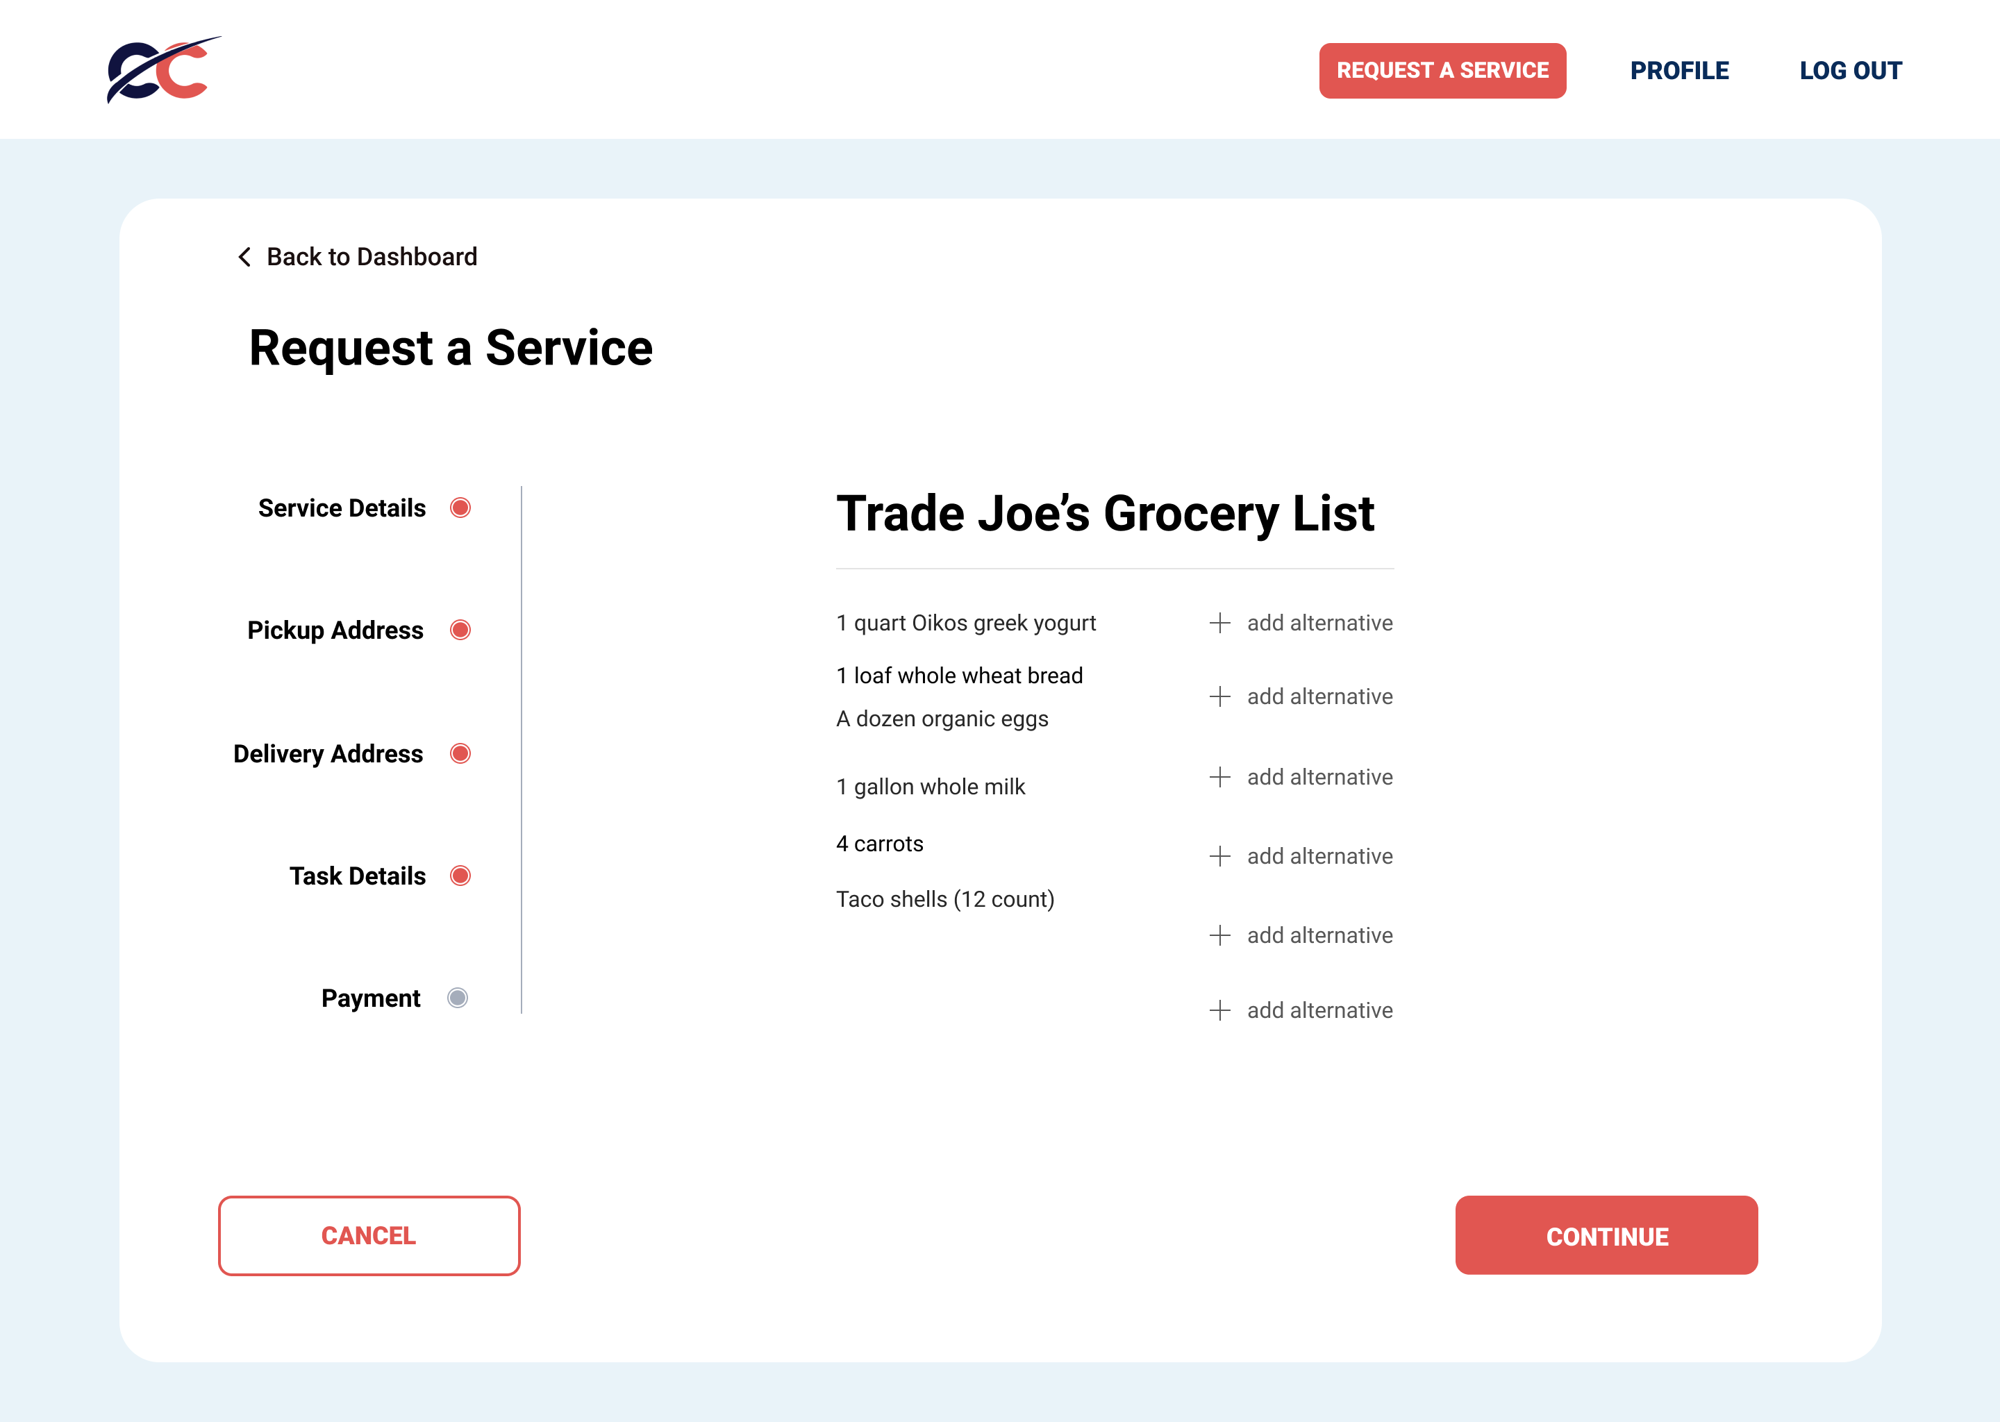Click plus icon near 1 gallon whole milk
The width and height of the screenshot is (2000, 1422).
[1219, 777]
